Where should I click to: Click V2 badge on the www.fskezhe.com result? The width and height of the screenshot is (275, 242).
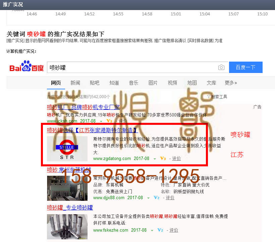click(x=160, y=230)
